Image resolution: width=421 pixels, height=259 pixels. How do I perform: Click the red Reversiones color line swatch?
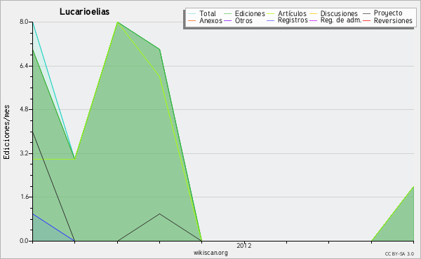[367, 20]
